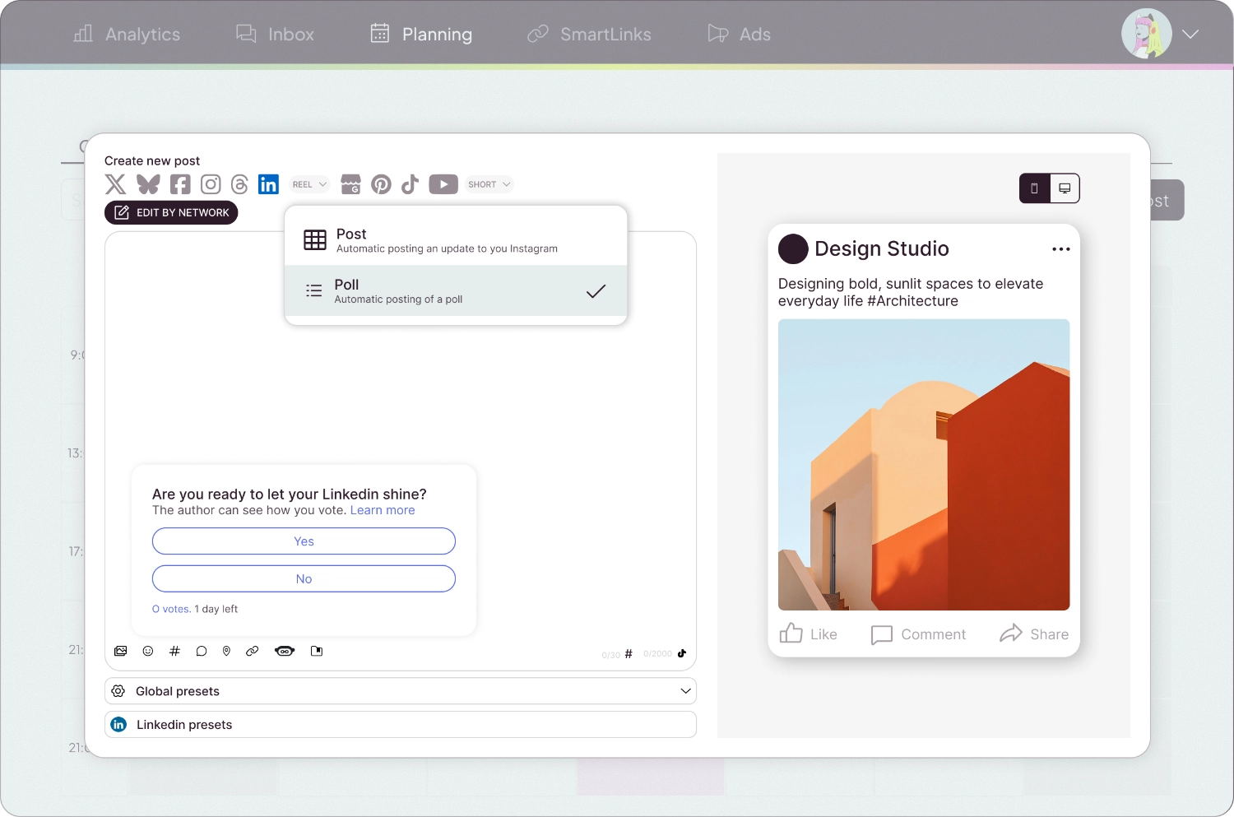Open the emoji picker in editor toolbar

[x=148, y=651]
